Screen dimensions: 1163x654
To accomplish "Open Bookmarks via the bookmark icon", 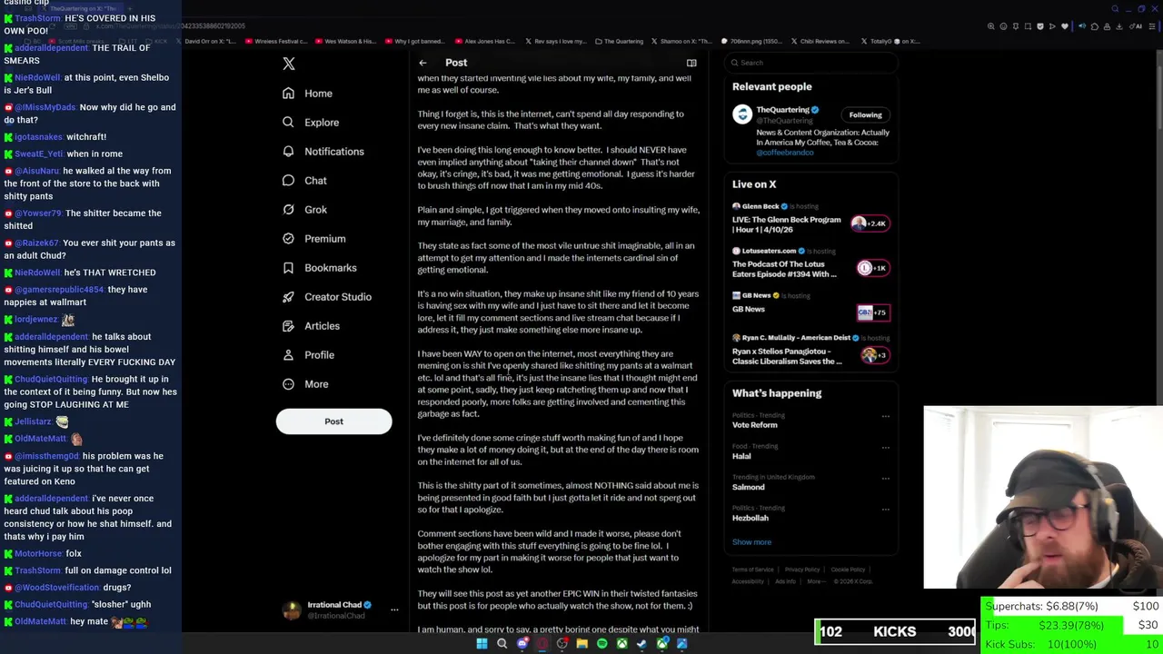I will click(x=288, y=268).
